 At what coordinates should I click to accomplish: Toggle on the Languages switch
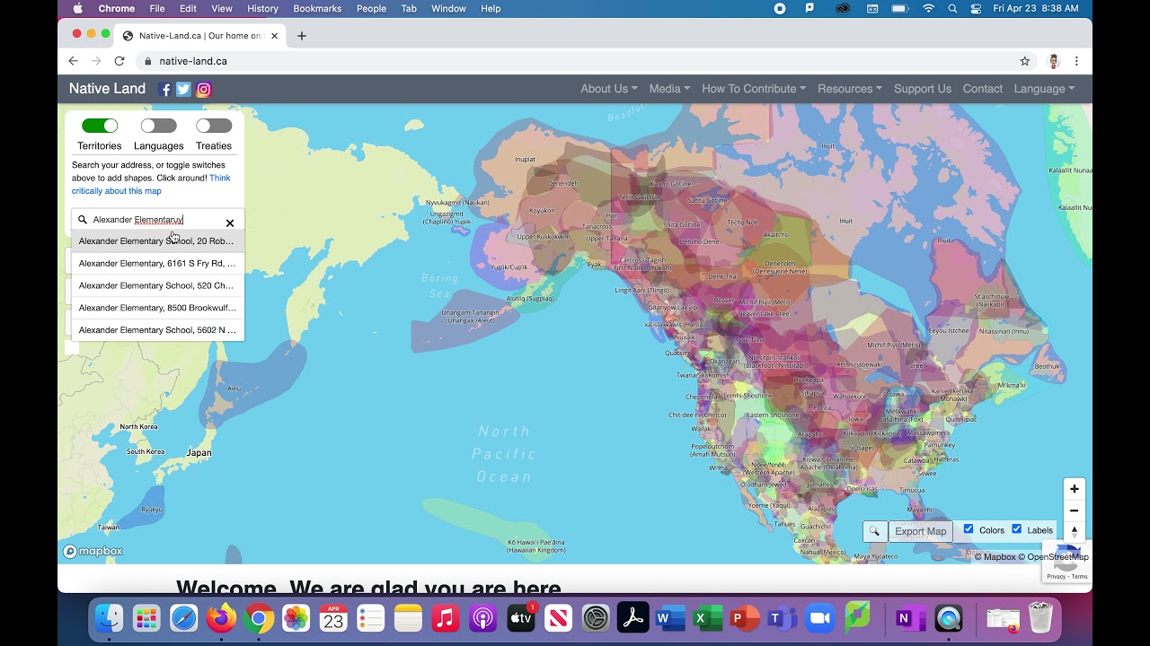[x=159, y=126]
